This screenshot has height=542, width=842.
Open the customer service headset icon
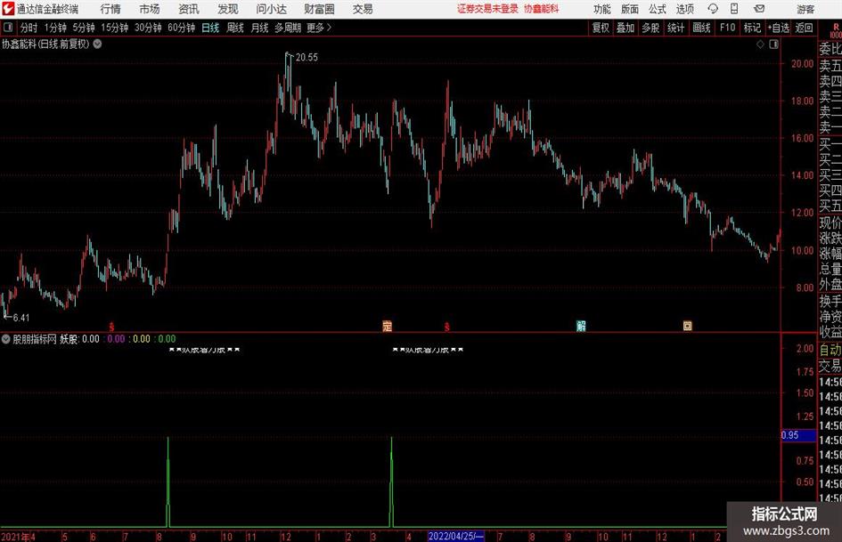713,9
